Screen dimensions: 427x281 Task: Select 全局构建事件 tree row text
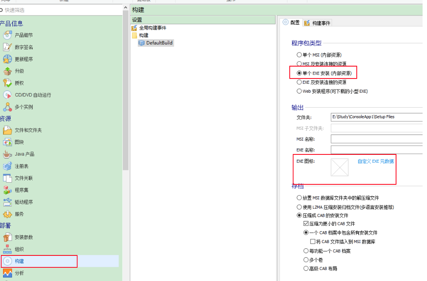(x=153, y=28)
